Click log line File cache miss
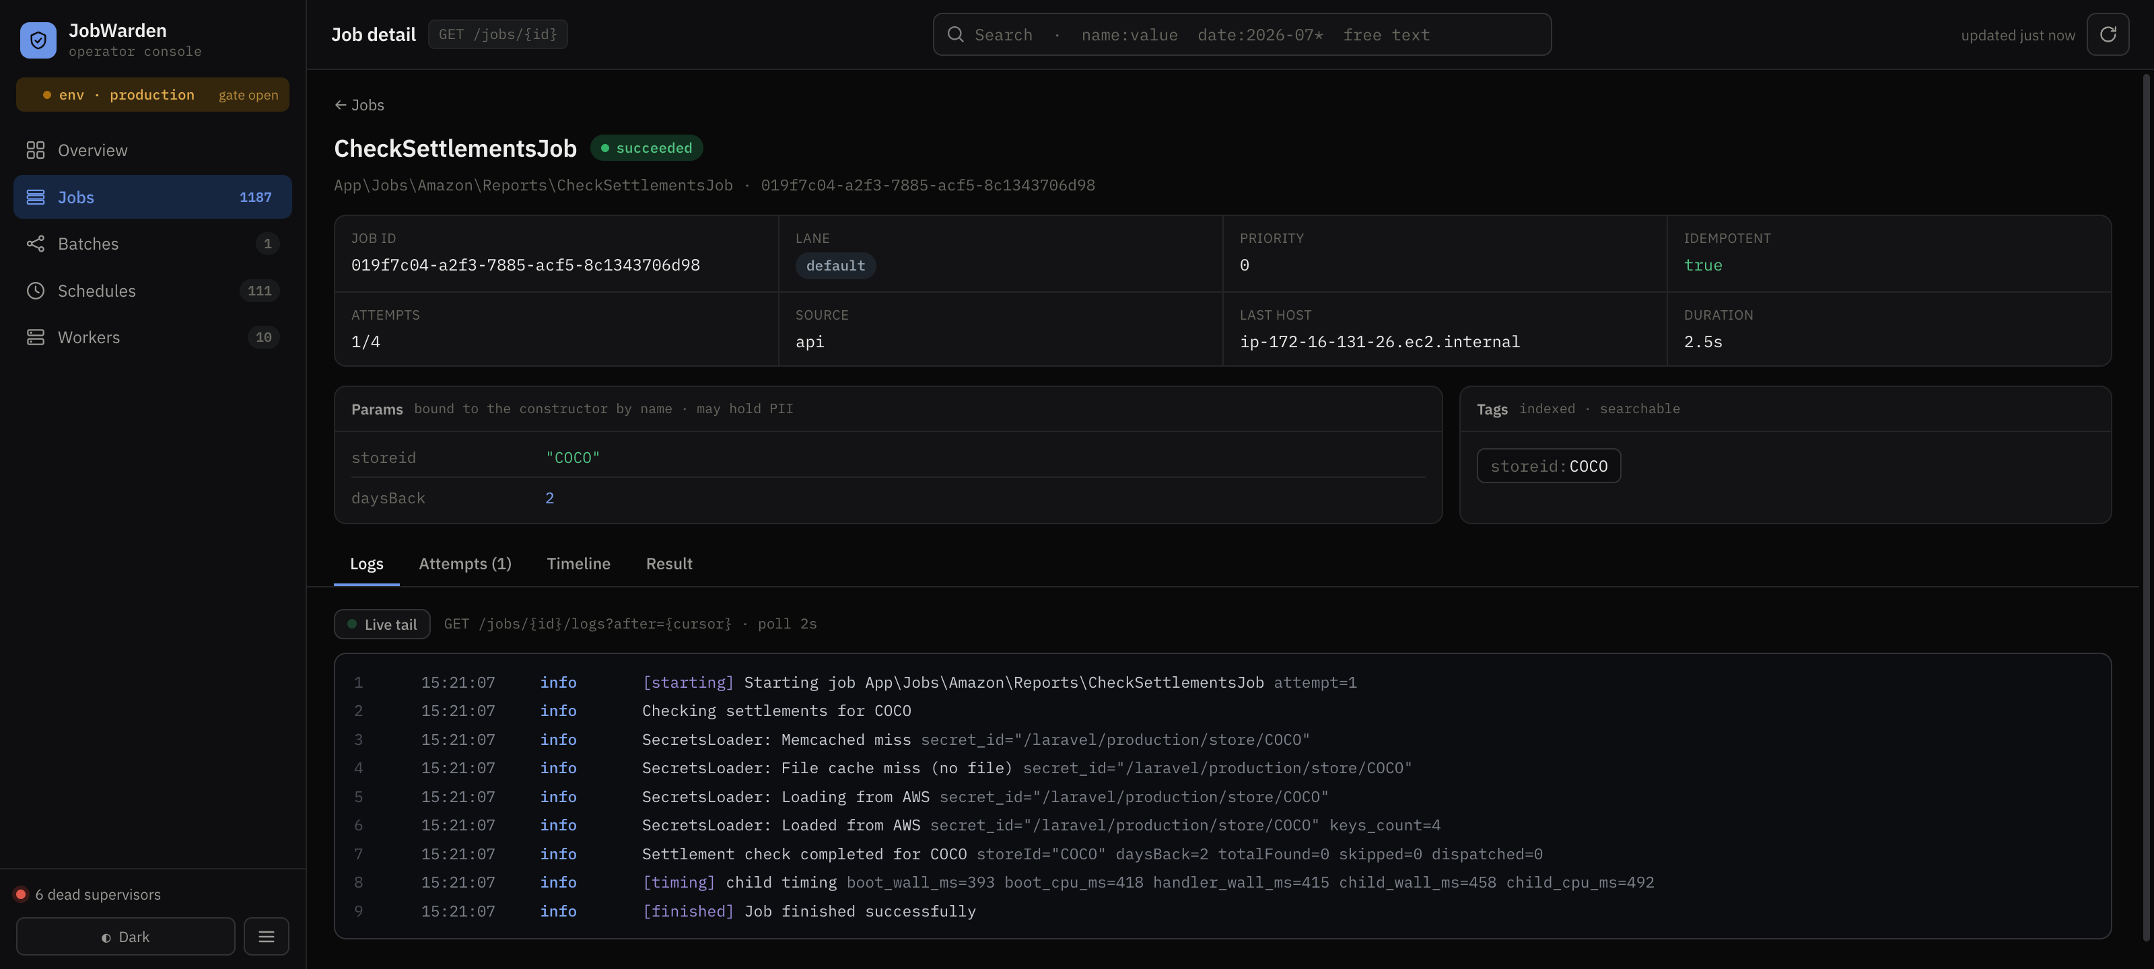The image size is (2154, 969). point(1222,768)
